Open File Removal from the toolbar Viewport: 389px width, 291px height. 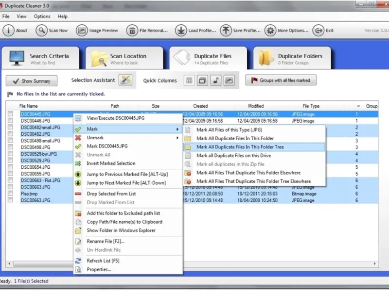coord(132,30)
